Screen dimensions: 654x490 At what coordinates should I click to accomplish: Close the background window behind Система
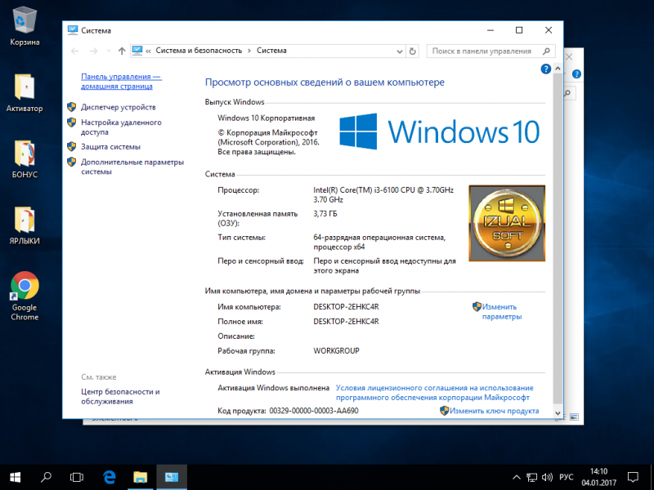[x=569, y=56]
